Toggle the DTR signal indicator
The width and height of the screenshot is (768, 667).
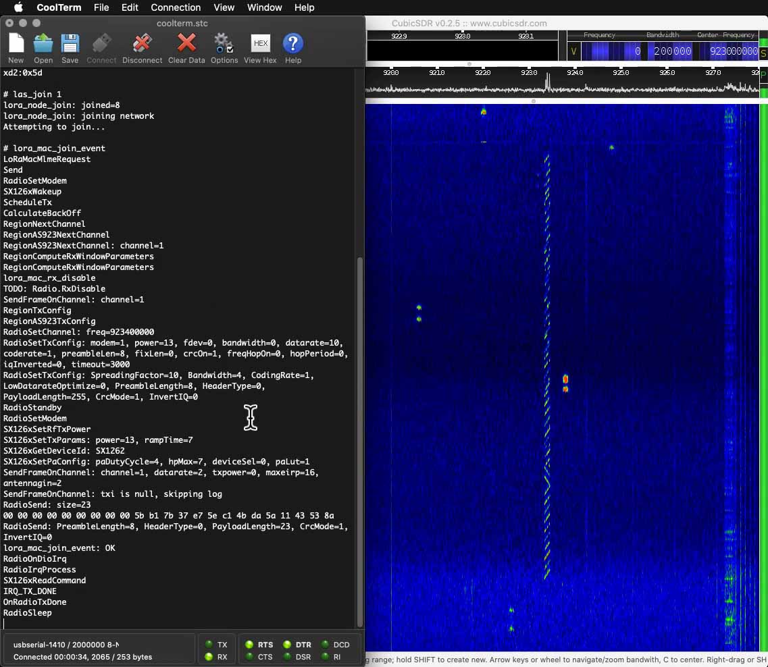287,645
